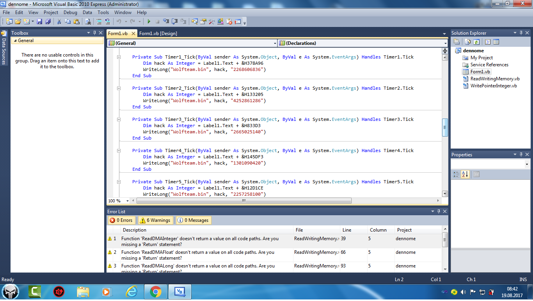The height and width of the screenshot is (301, 533).
Task: Open the (General) class name dropdown
Action: click(275, 43)
